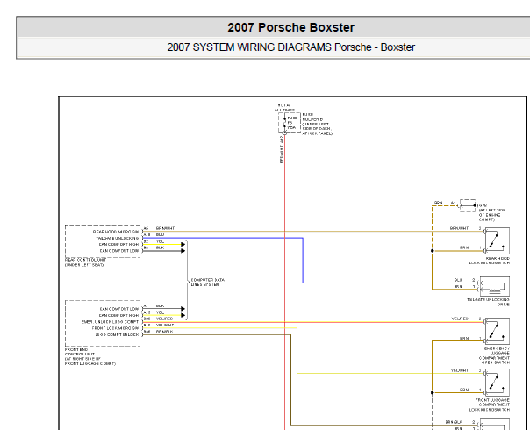Click "CAN COMFORT LOW" in Rear Control Unit
The width and height of the screenshot is (530, 430).
coord(119,251)
